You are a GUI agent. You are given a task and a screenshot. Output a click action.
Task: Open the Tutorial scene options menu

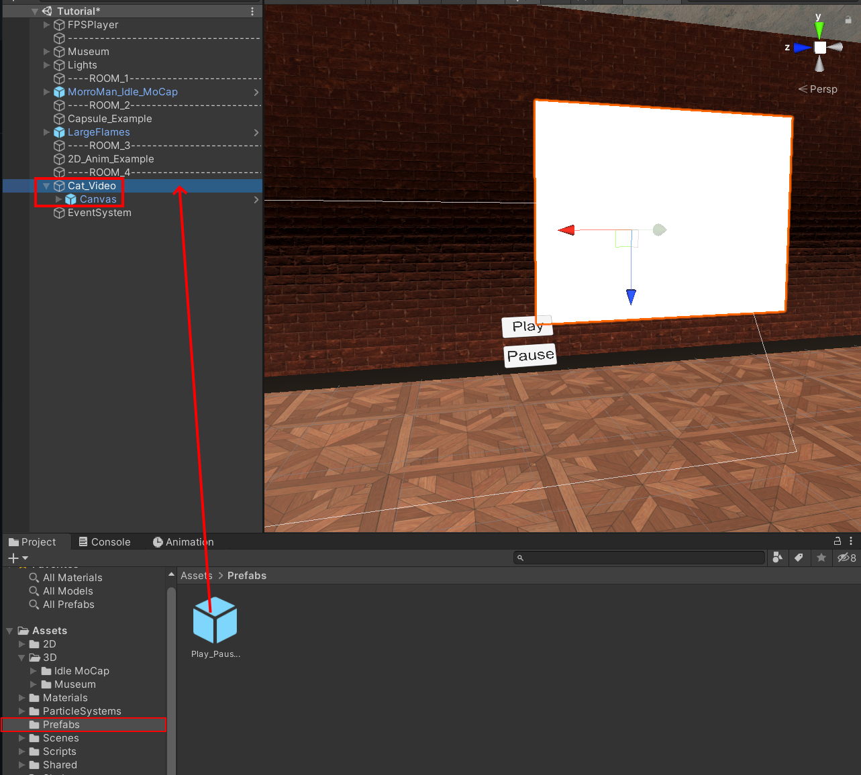tap(252, 11)
